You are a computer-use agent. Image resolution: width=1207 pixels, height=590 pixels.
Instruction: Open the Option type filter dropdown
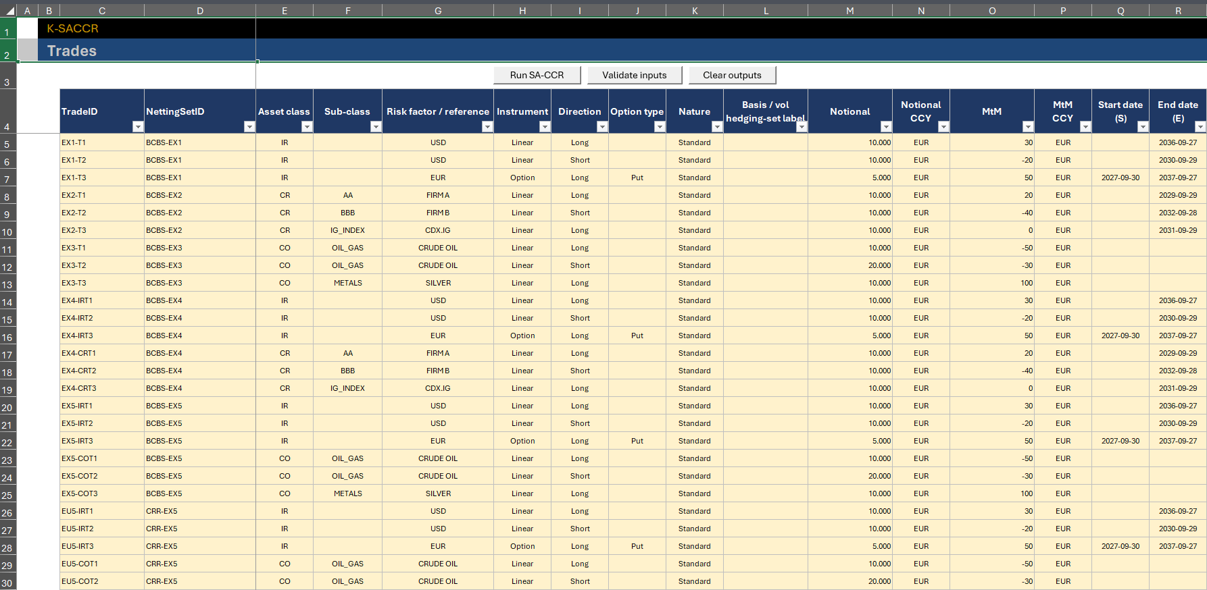[659, 126]
